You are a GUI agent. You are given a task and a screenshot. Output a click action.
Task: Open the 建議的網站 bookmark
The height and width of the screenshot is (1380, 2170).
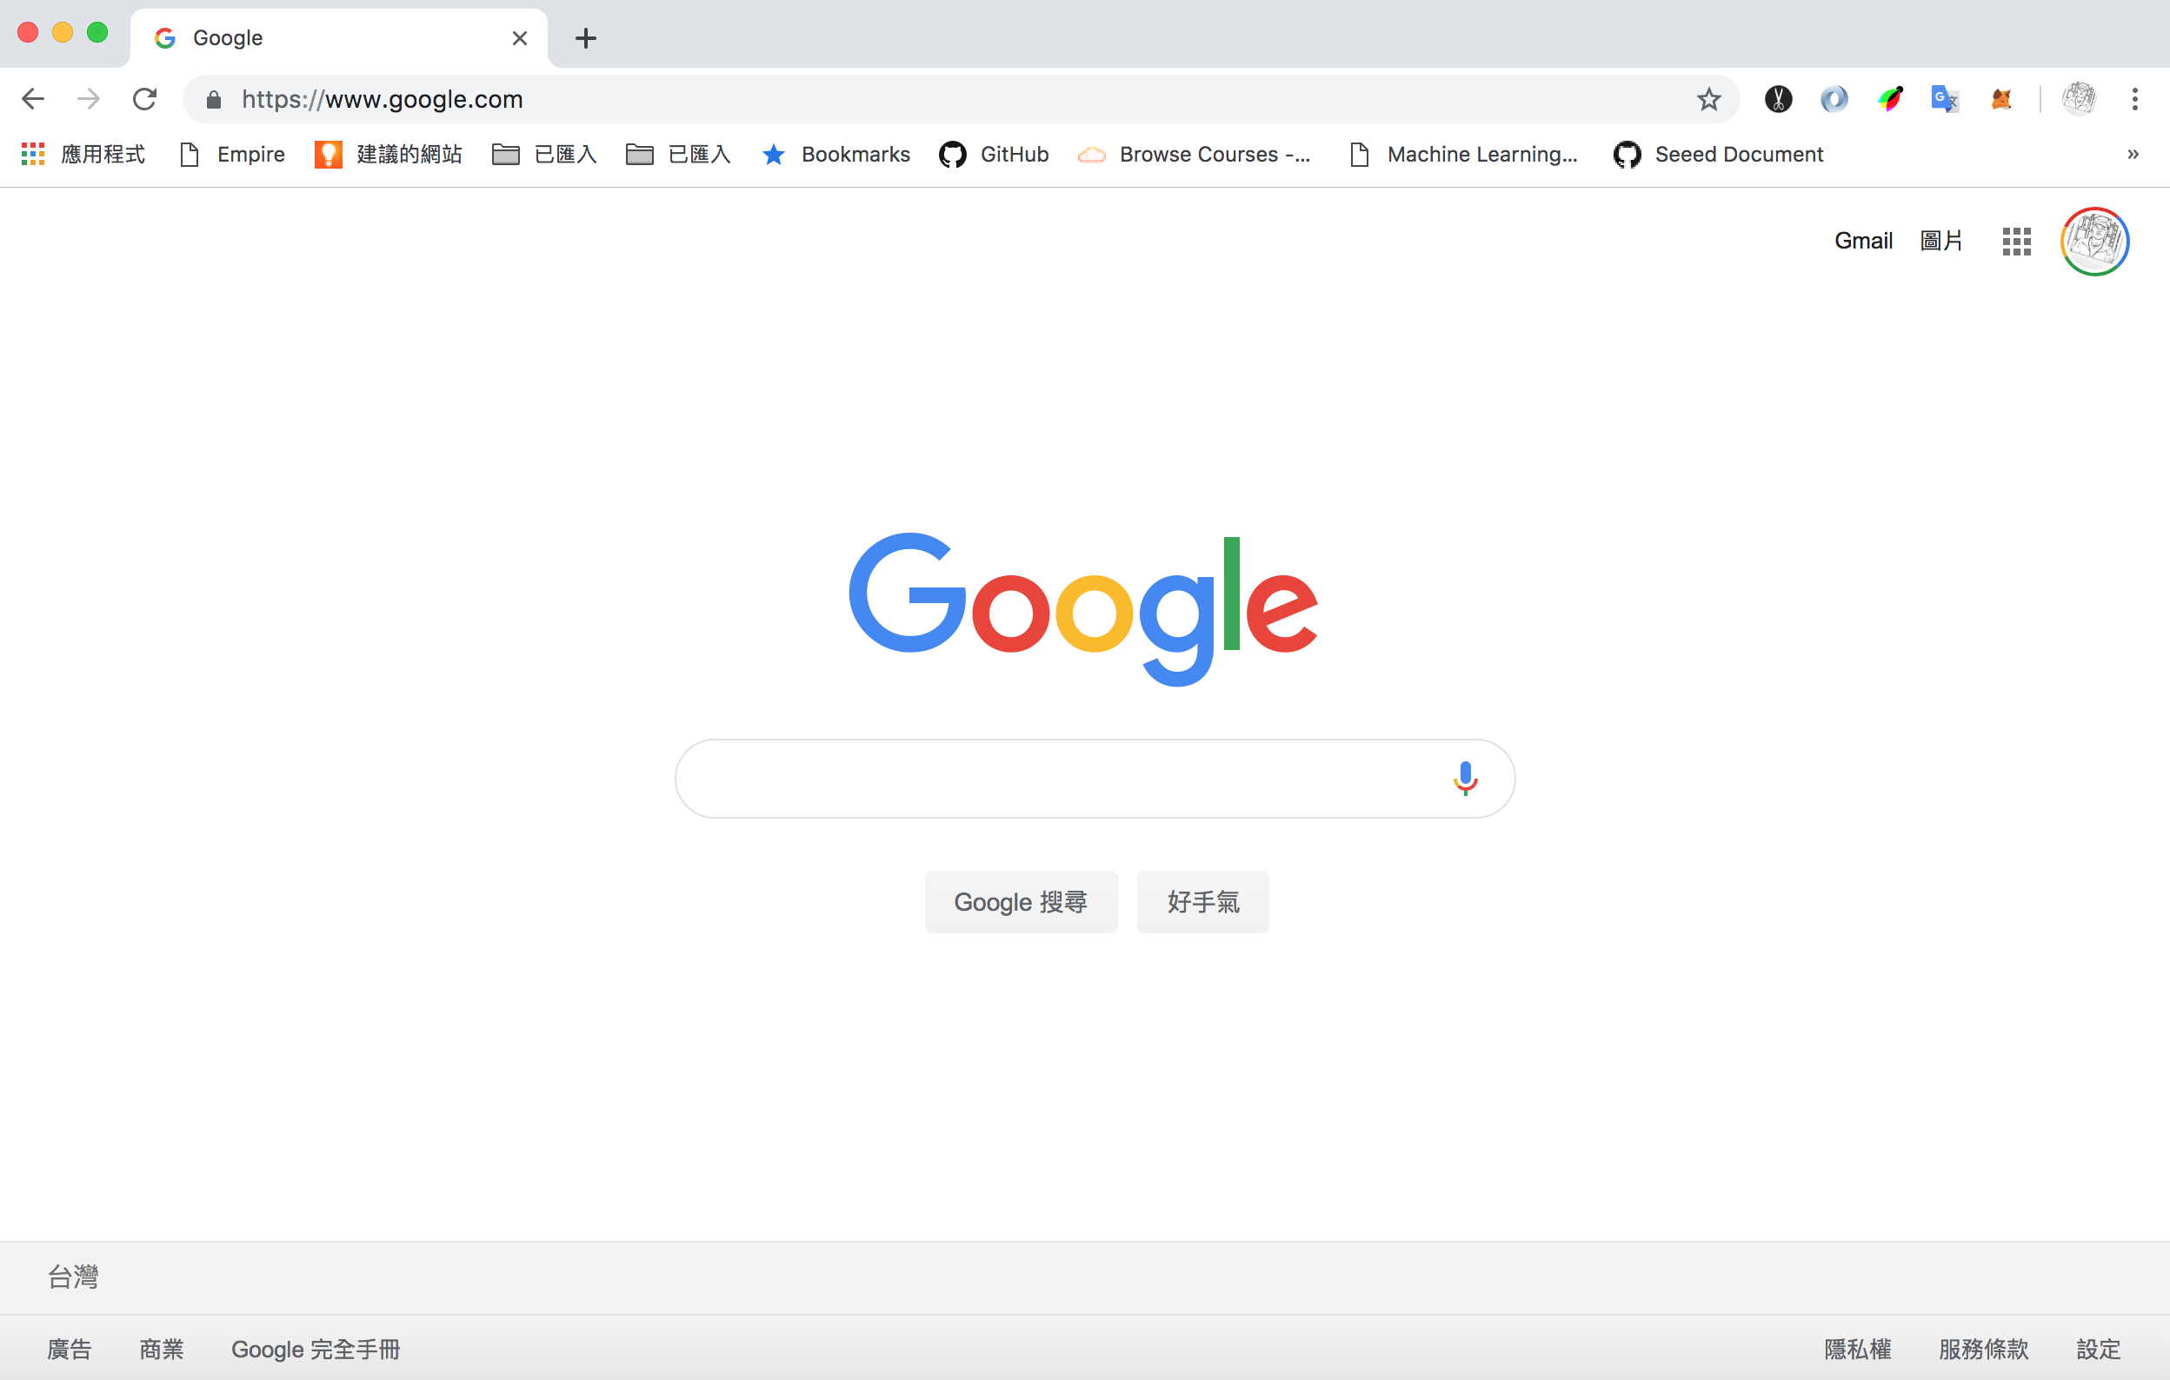[389, 155]
